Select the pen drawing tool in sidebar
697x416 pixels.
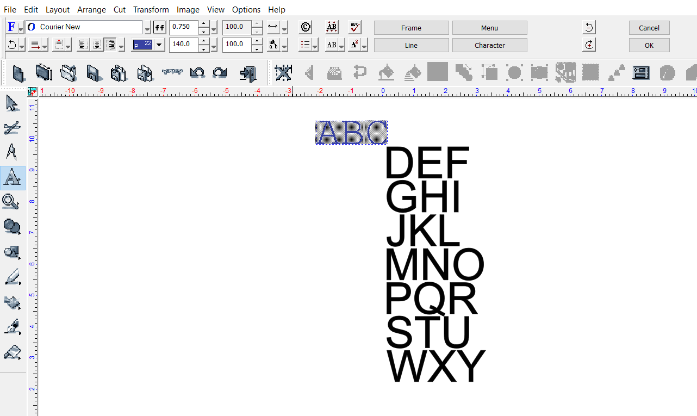pos(12,276)
